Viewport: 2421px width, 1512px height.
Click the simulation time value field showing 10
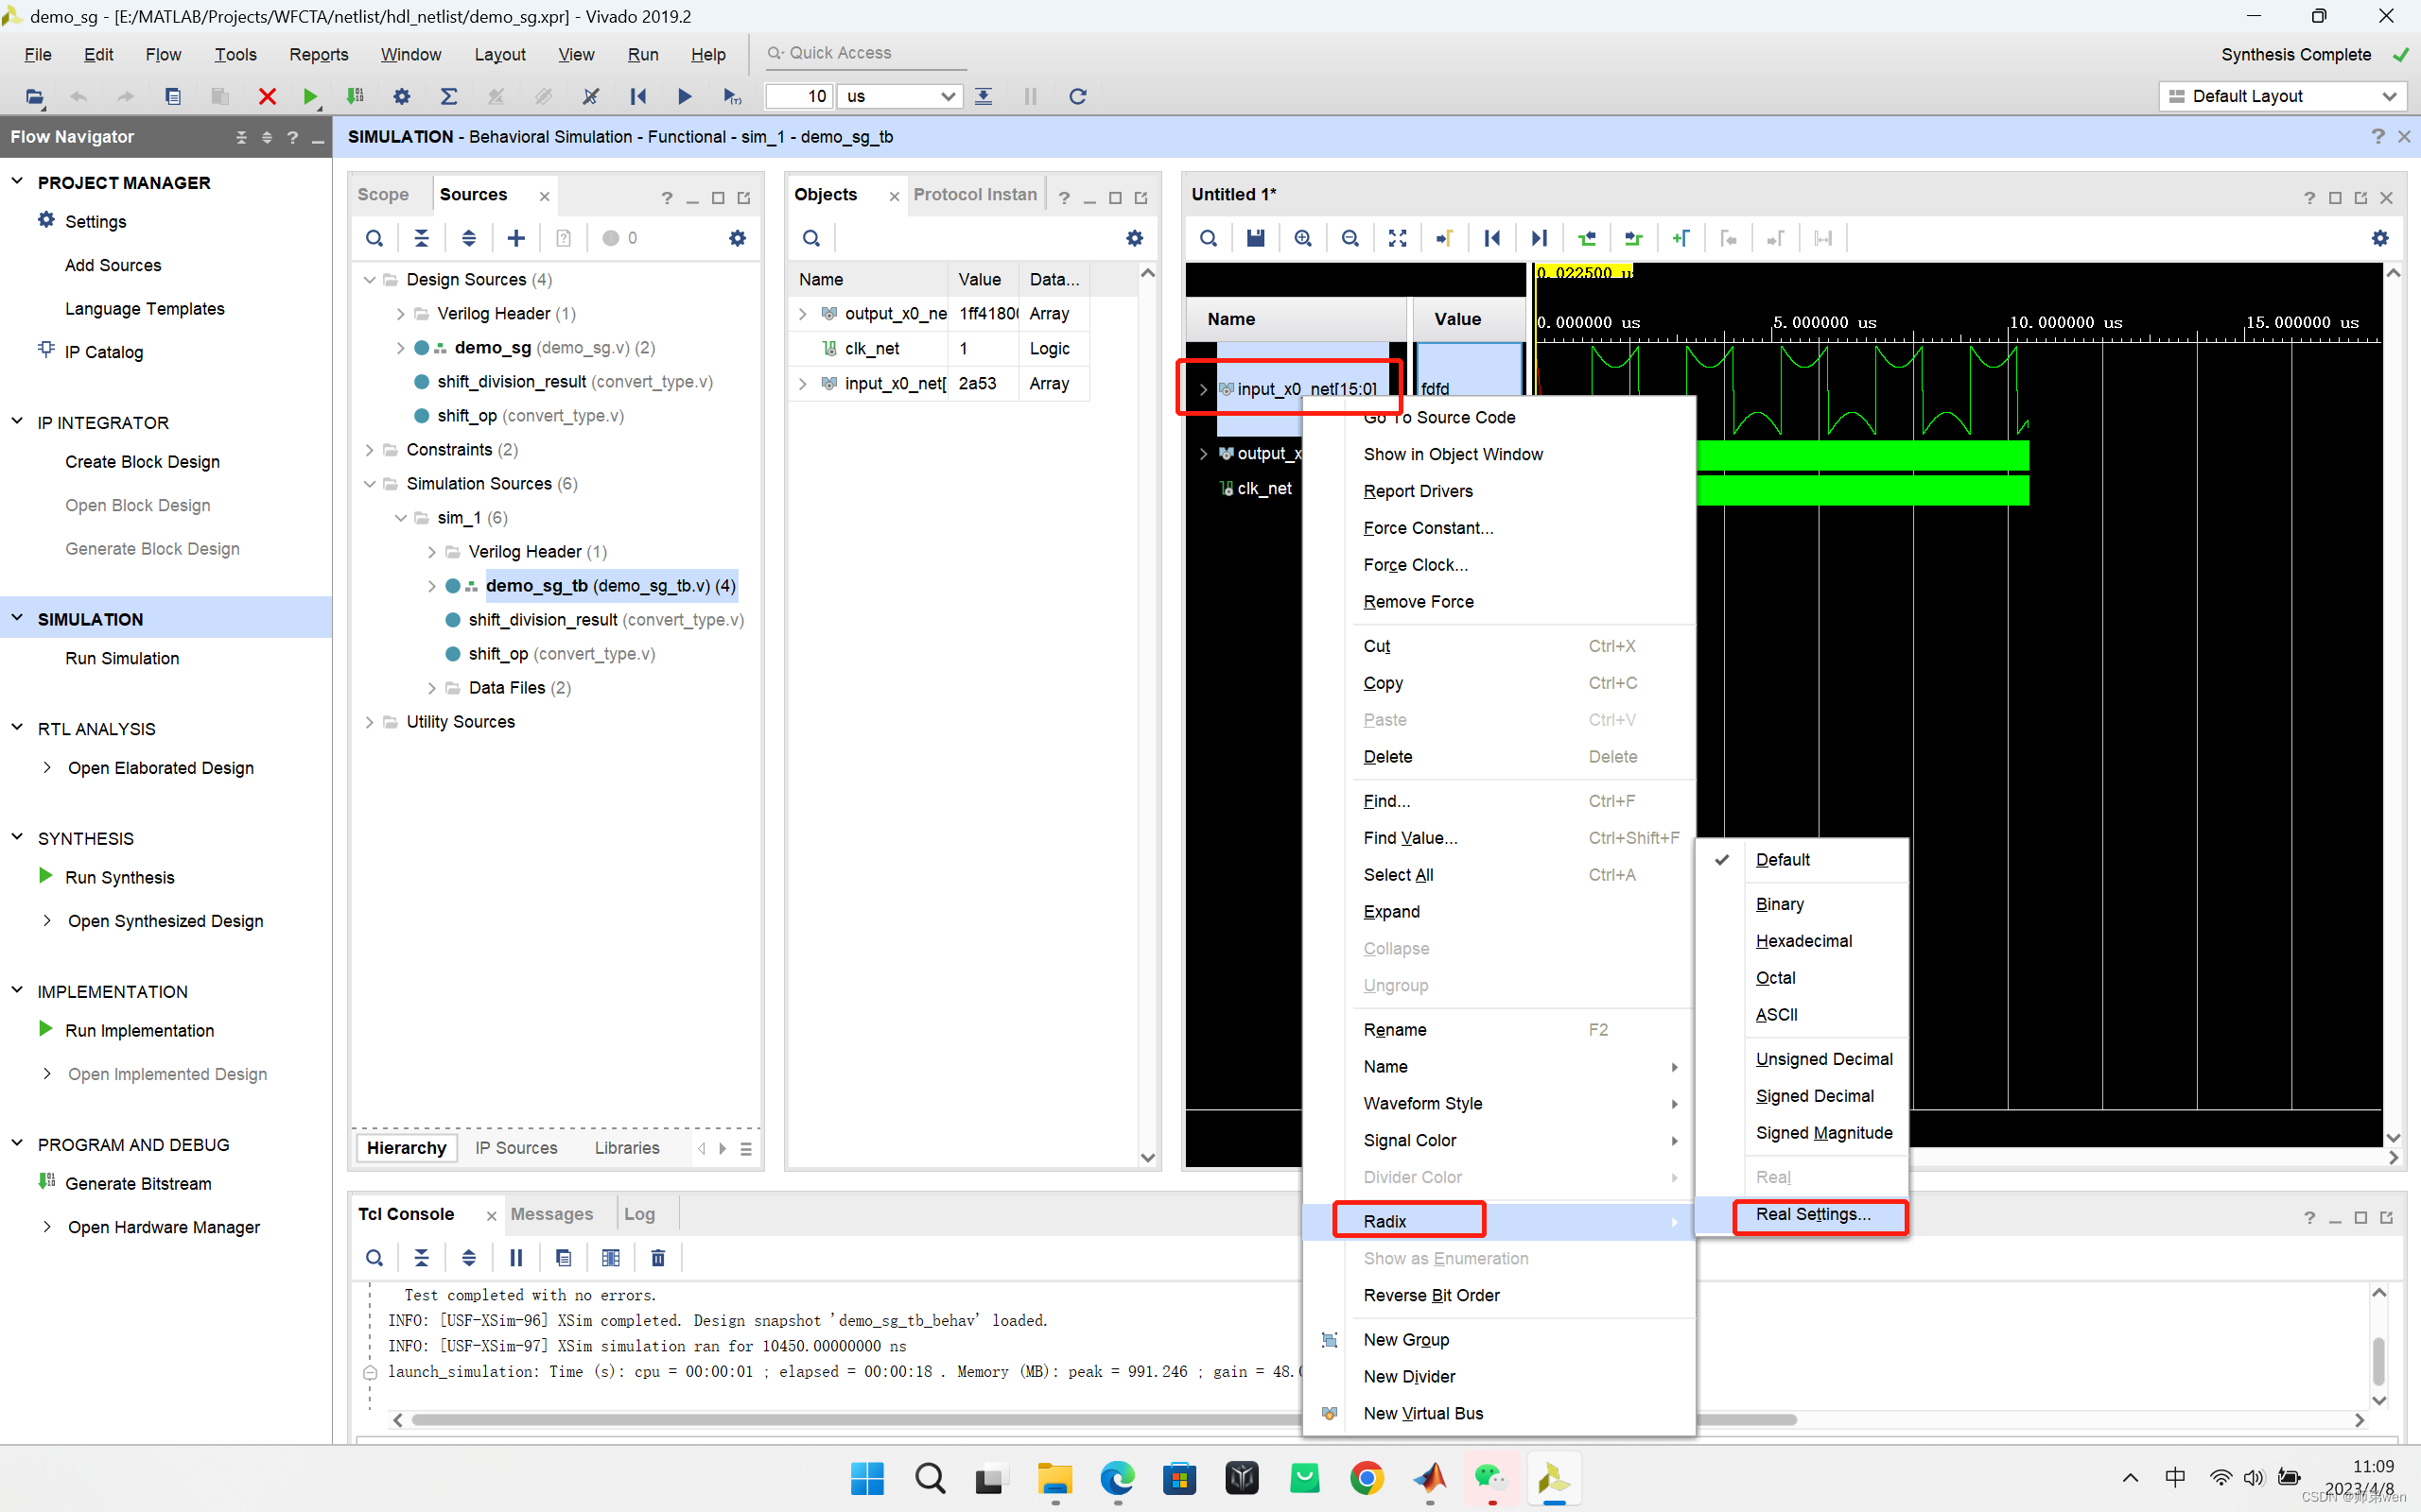pyautogui.click(x=799, y=96)
